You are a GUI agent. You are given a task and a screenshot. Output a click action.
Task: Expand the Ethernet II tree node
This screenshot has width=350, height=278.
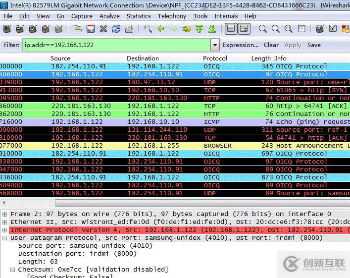coord(5,222)
